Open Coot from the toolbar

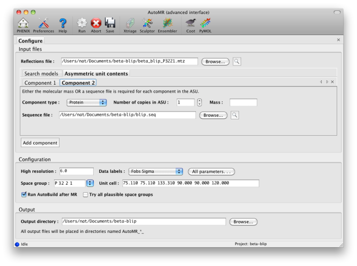190,23
